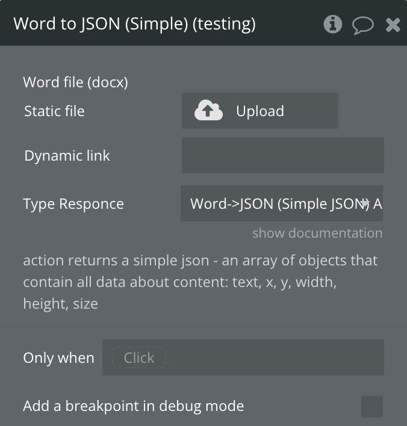Click the Type Responce dropdown arrow
Image resolution: width=407 pixels, height=426 pixels.
[x=365, y=203]
